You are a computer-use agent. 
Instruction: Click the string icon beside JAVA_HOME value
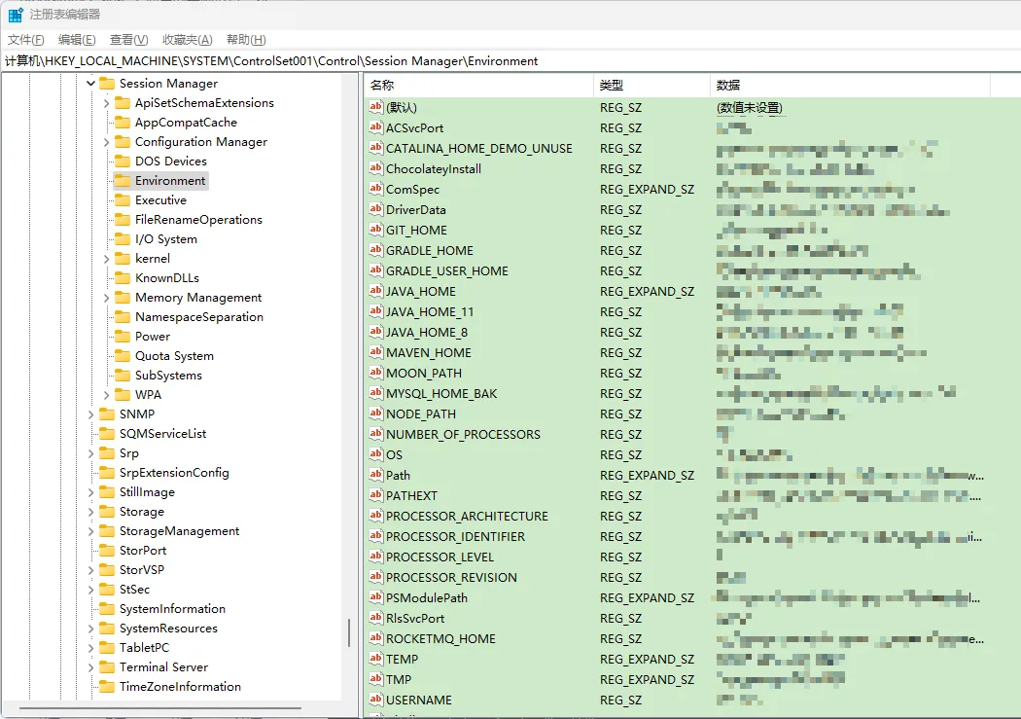coord(375,292)
